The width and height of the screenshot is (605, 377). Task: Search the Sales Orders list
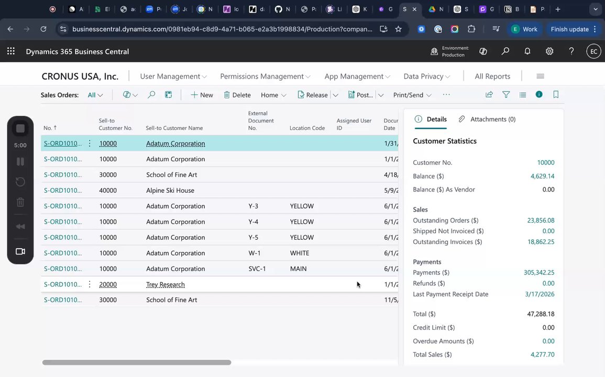tap(151, 95)
